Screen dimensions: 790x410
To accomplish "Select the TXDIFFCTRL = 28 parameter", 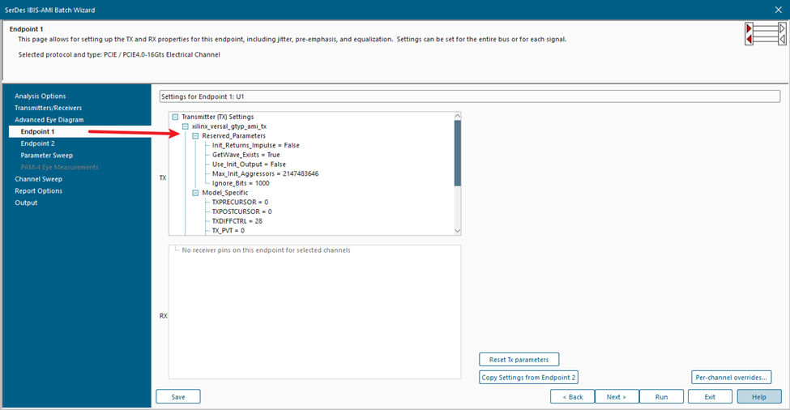I will click(237, 221).
